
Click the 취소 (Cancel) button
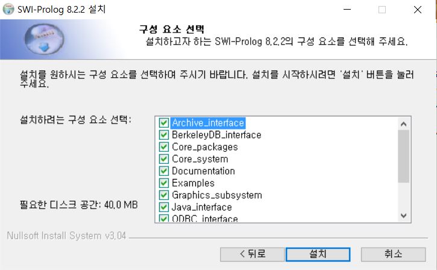point(393,254)
